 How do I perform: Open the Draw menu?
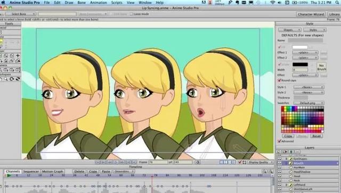coord(69,3)
